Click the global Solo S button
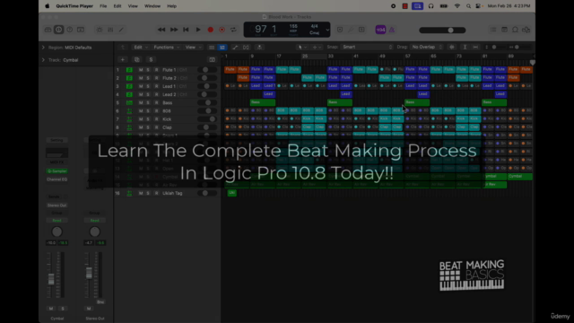The width and height of the screenshot is (574, 323). pyautogui.click(x=151, y=60)
